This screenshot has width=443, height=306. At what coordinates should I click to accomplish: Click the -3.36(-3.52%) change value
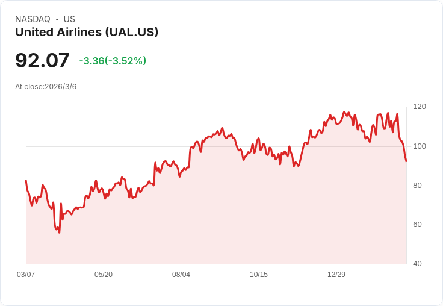tap(113, 61)
